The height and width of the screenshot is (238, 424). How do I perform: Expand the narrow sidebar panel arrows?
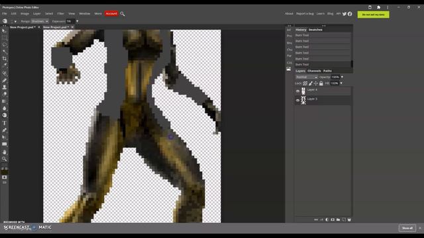pyautogui.click(x=290, y=26)
